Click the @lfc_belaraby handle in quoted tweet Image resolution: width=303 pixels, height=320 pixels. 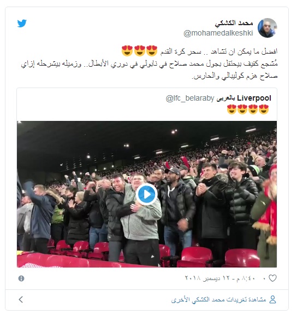(190, 98)
